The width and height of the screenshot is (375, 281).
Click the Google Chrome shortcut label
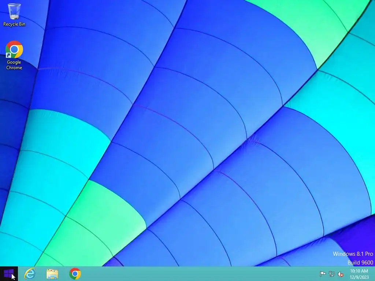14,65
